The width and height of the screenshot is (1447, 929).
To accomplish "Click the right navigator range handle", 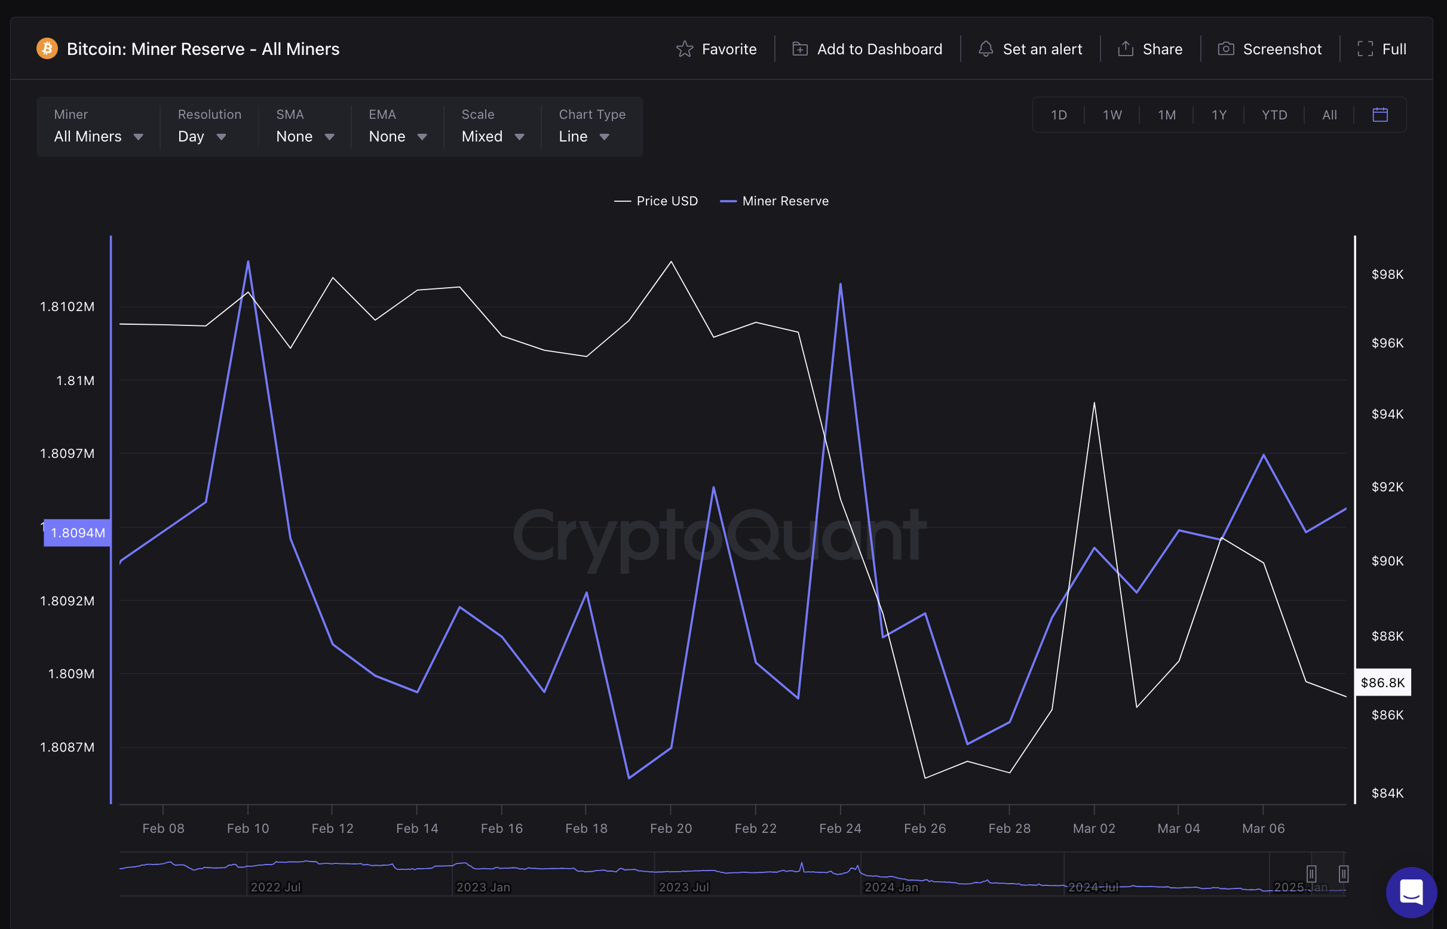I will tap(1343, 873).
